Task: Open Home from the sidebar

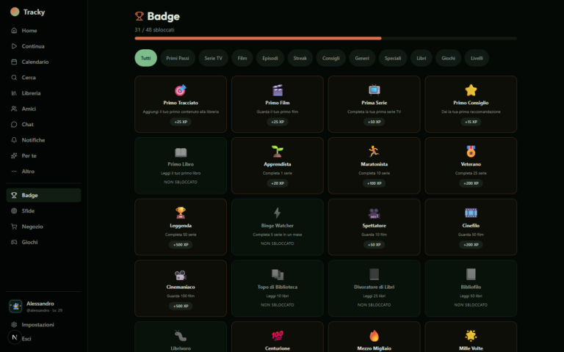Action: [x=43, y=31]
